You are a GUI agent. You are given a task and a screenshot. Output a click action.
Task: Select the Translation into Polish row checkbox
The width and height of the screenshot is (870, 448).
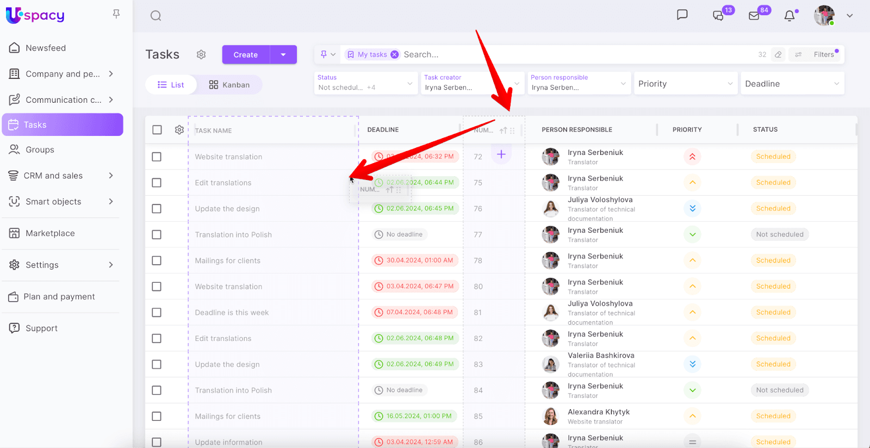tap(157, 235)
